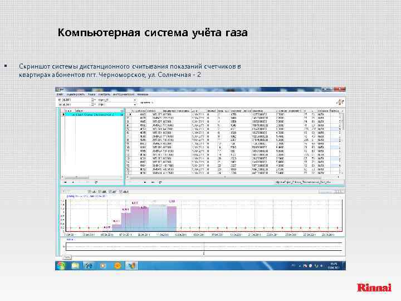Maximize the gas metering application window
Viewport: 401px width, 301px height.
pyautogui.click(x=331, y=89)
